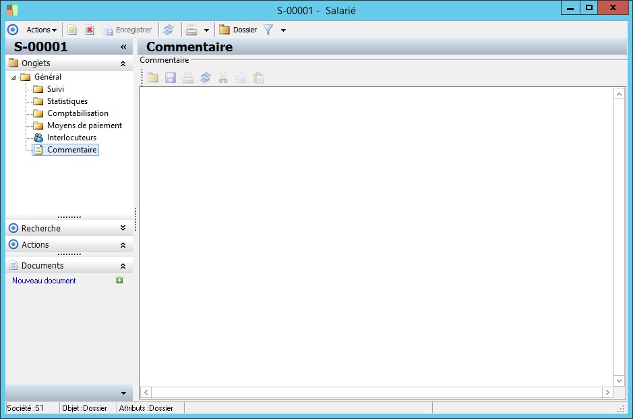Viewport: 633px width, 419px height.
Task: Collapse the Général tree node
Action: pyautogui.click(x=13, y=78)
